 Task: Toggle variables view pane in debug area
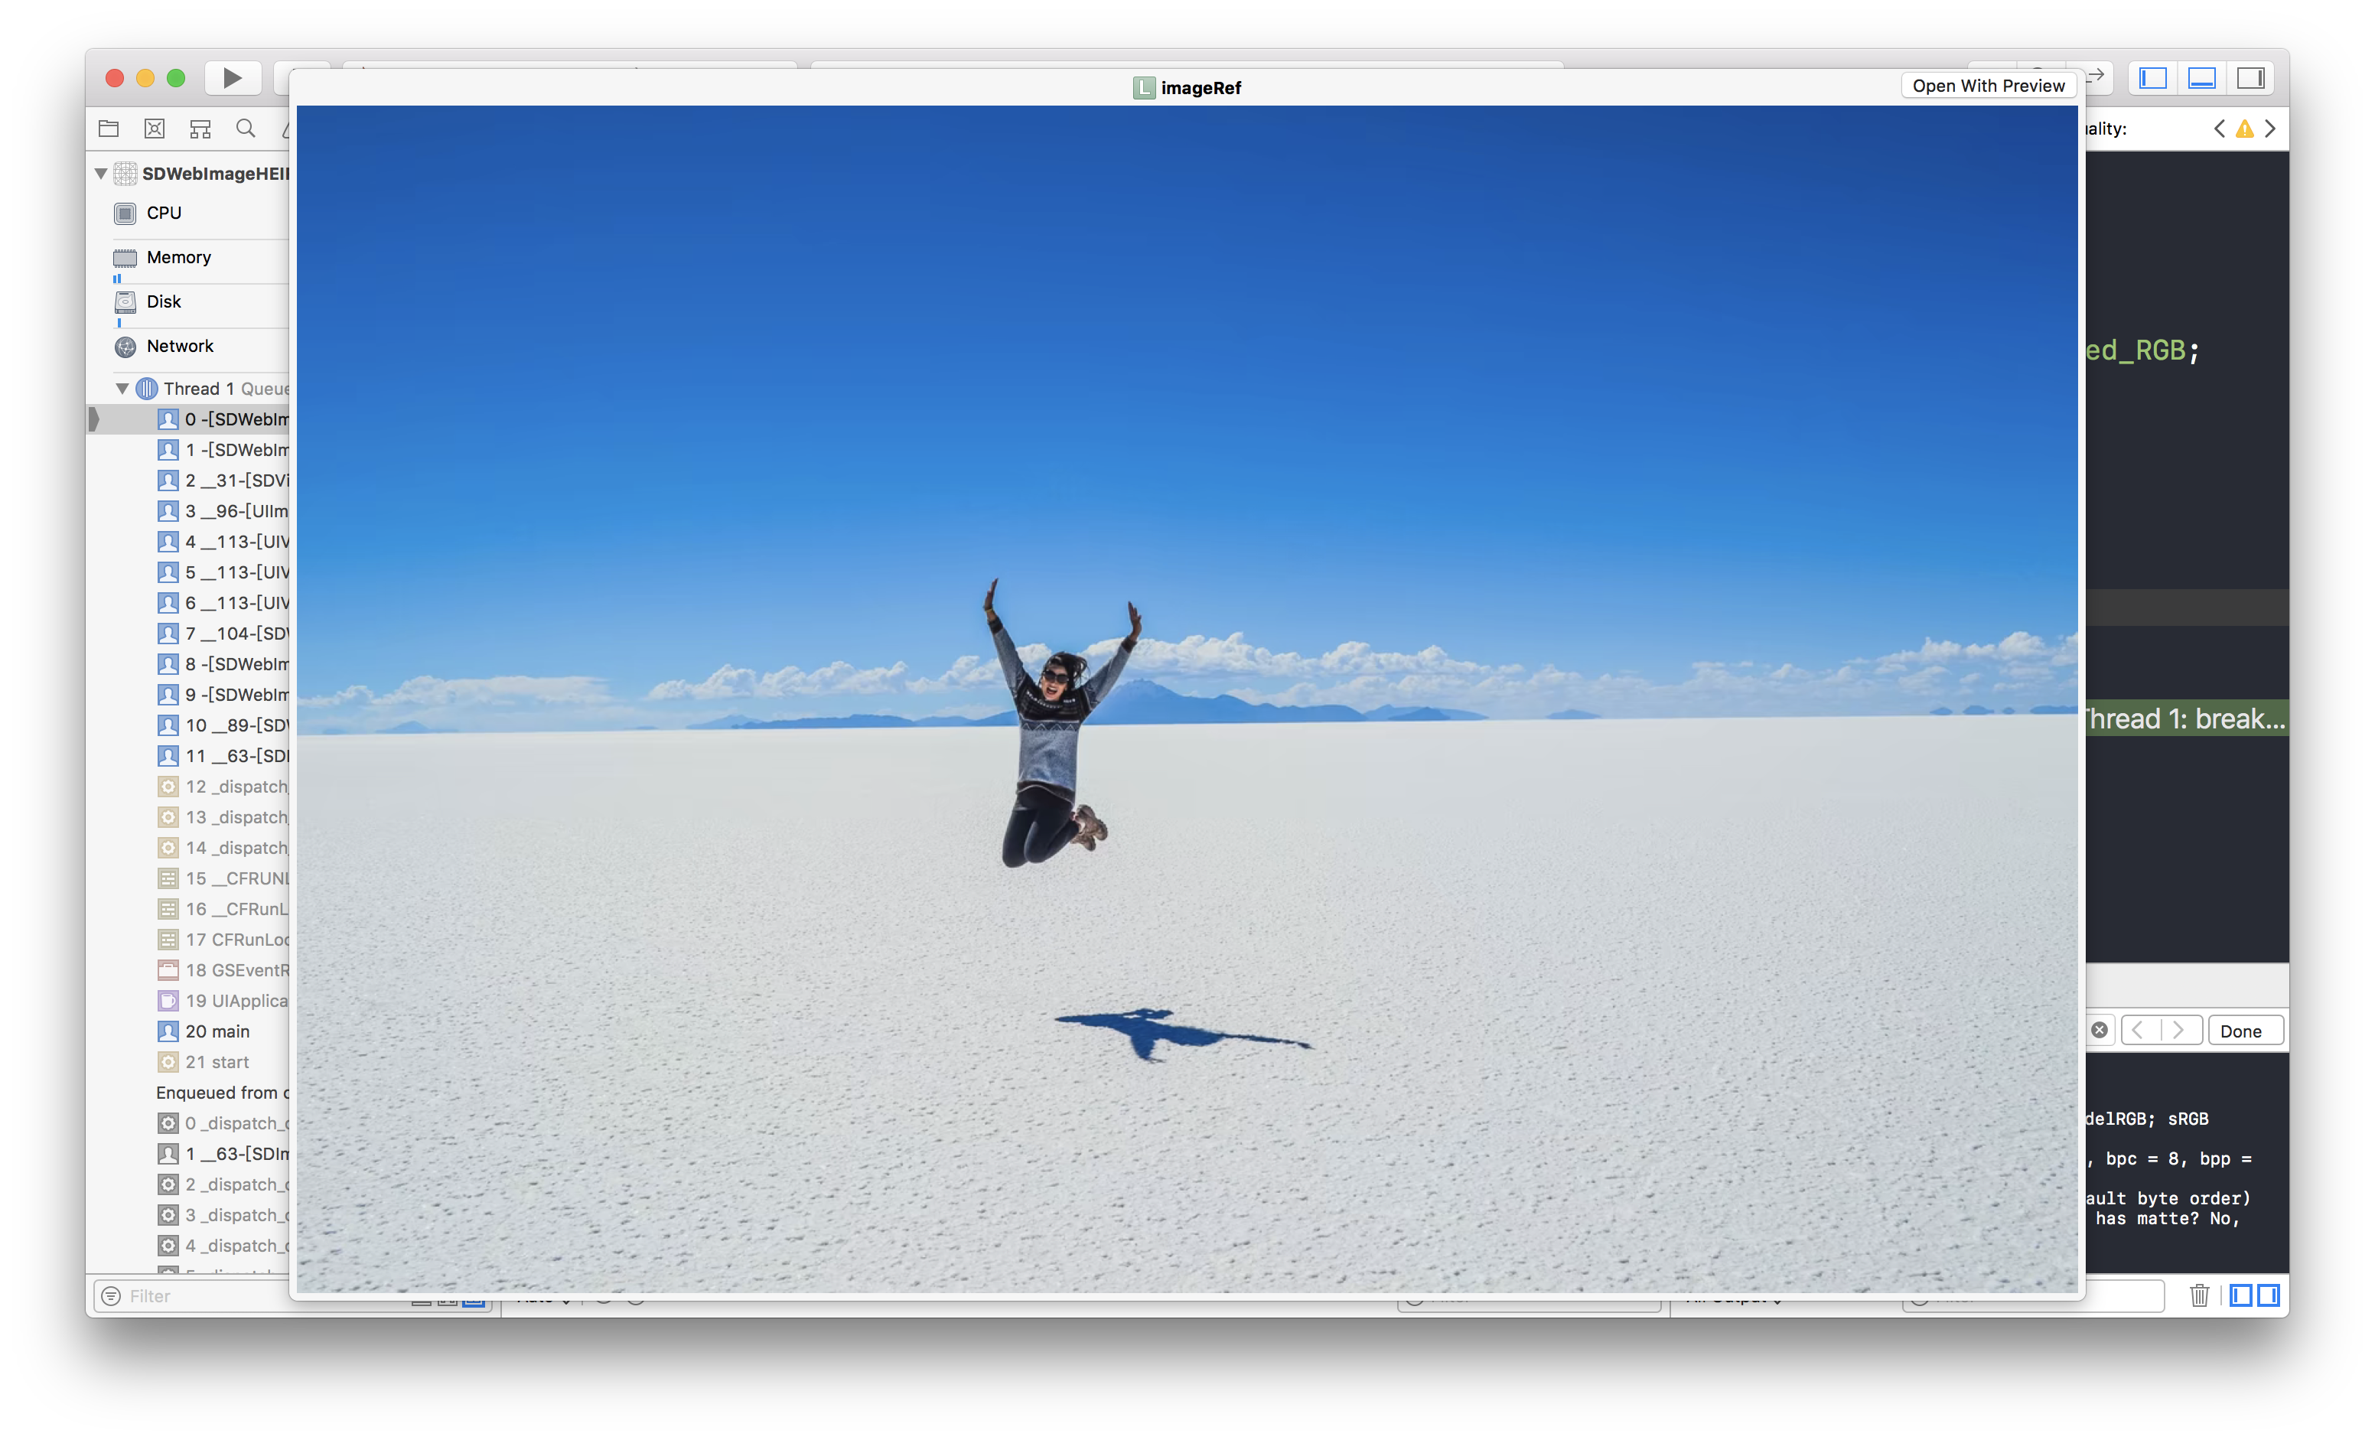coord(2242,1295)
